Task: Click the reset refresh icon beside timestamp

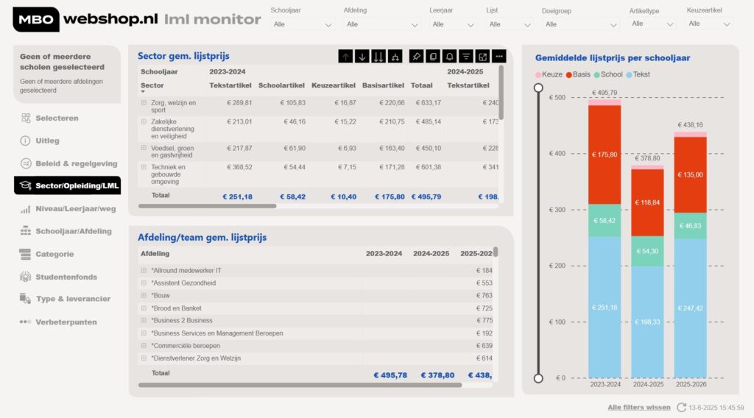Action: pyautogui.click(x=682, y=408)
